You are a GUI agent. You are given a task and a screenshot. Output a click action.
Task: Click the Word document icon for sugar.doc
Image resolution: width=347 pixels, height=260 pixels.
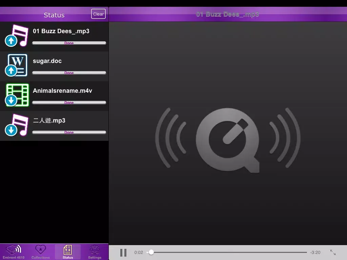[x=16, y=65]
